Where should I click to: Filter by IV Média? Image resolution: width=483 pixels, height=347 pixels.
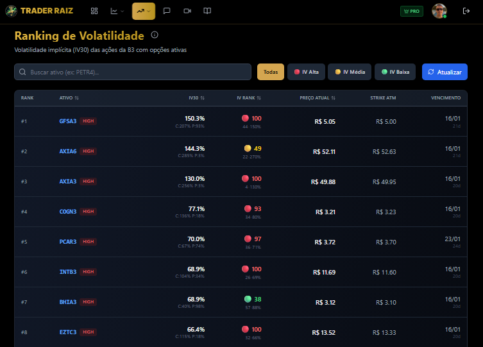[x=350, y=72]
